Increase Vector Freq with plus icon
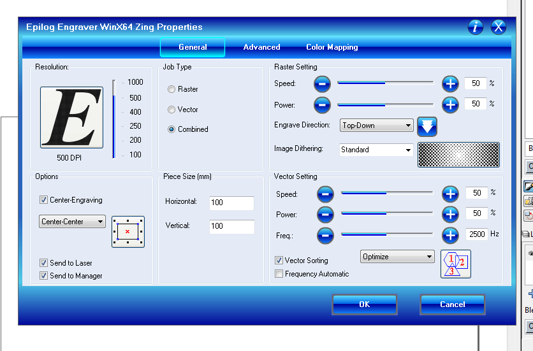The width and height of the screenshot is (533, 351). (x=450, y=235)
